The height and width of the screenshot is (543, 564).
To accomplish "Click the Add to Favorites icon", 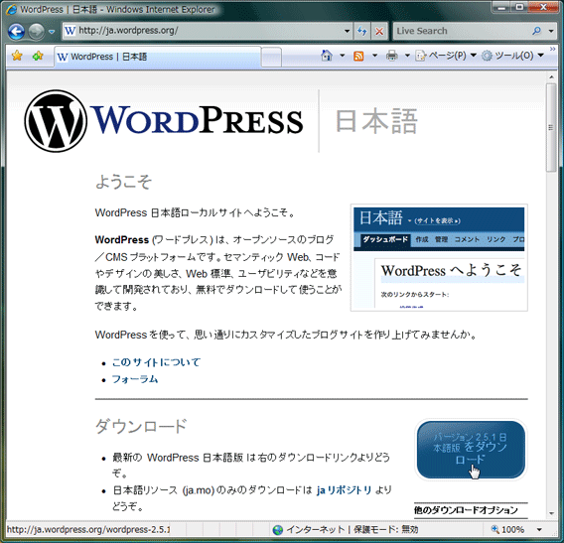I will (38, 56).
